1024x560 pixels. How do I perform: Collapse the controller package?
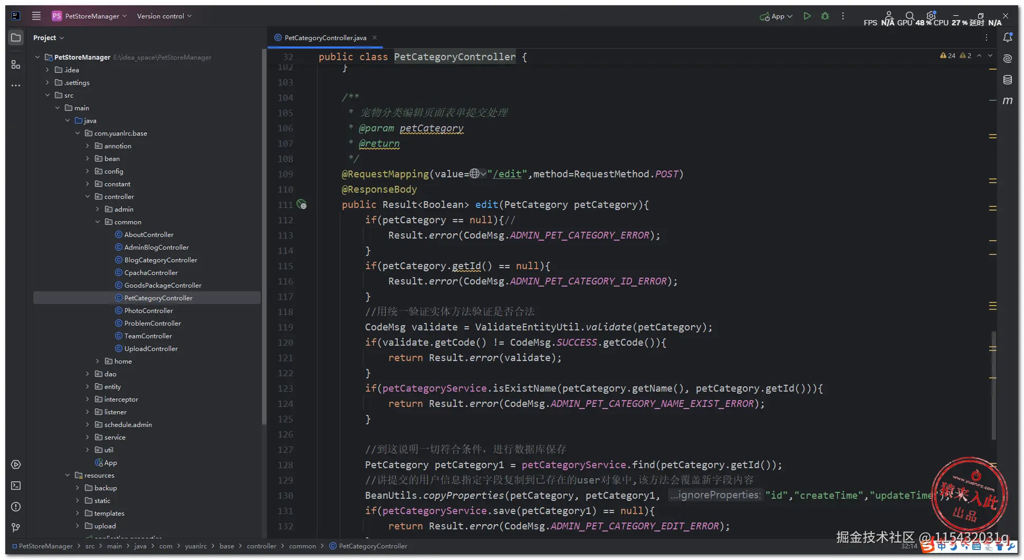pyautogui.click(x=87, y=196)
